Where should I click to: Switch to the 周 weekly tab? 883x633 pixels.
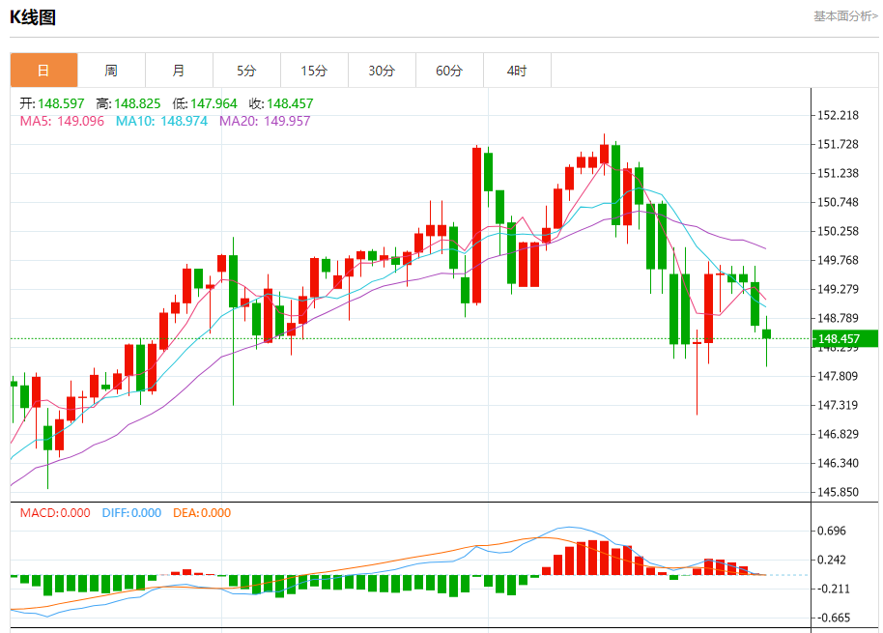tap(111, 71)
